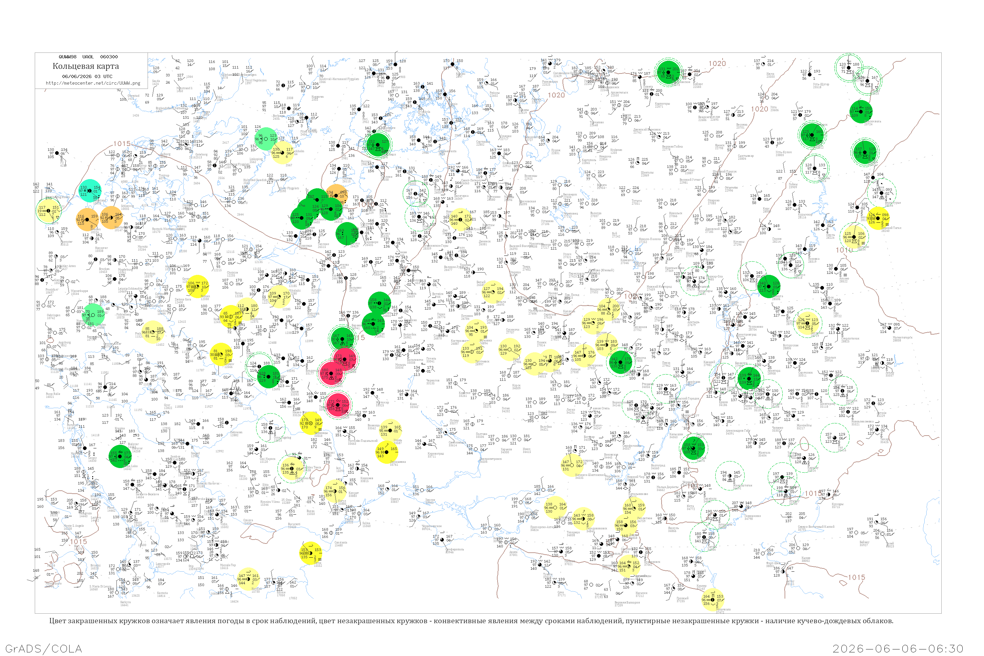Click the station label "Карпогоры 22671"
This screenshot has height=656, width=984.
(x=662, y=105)
